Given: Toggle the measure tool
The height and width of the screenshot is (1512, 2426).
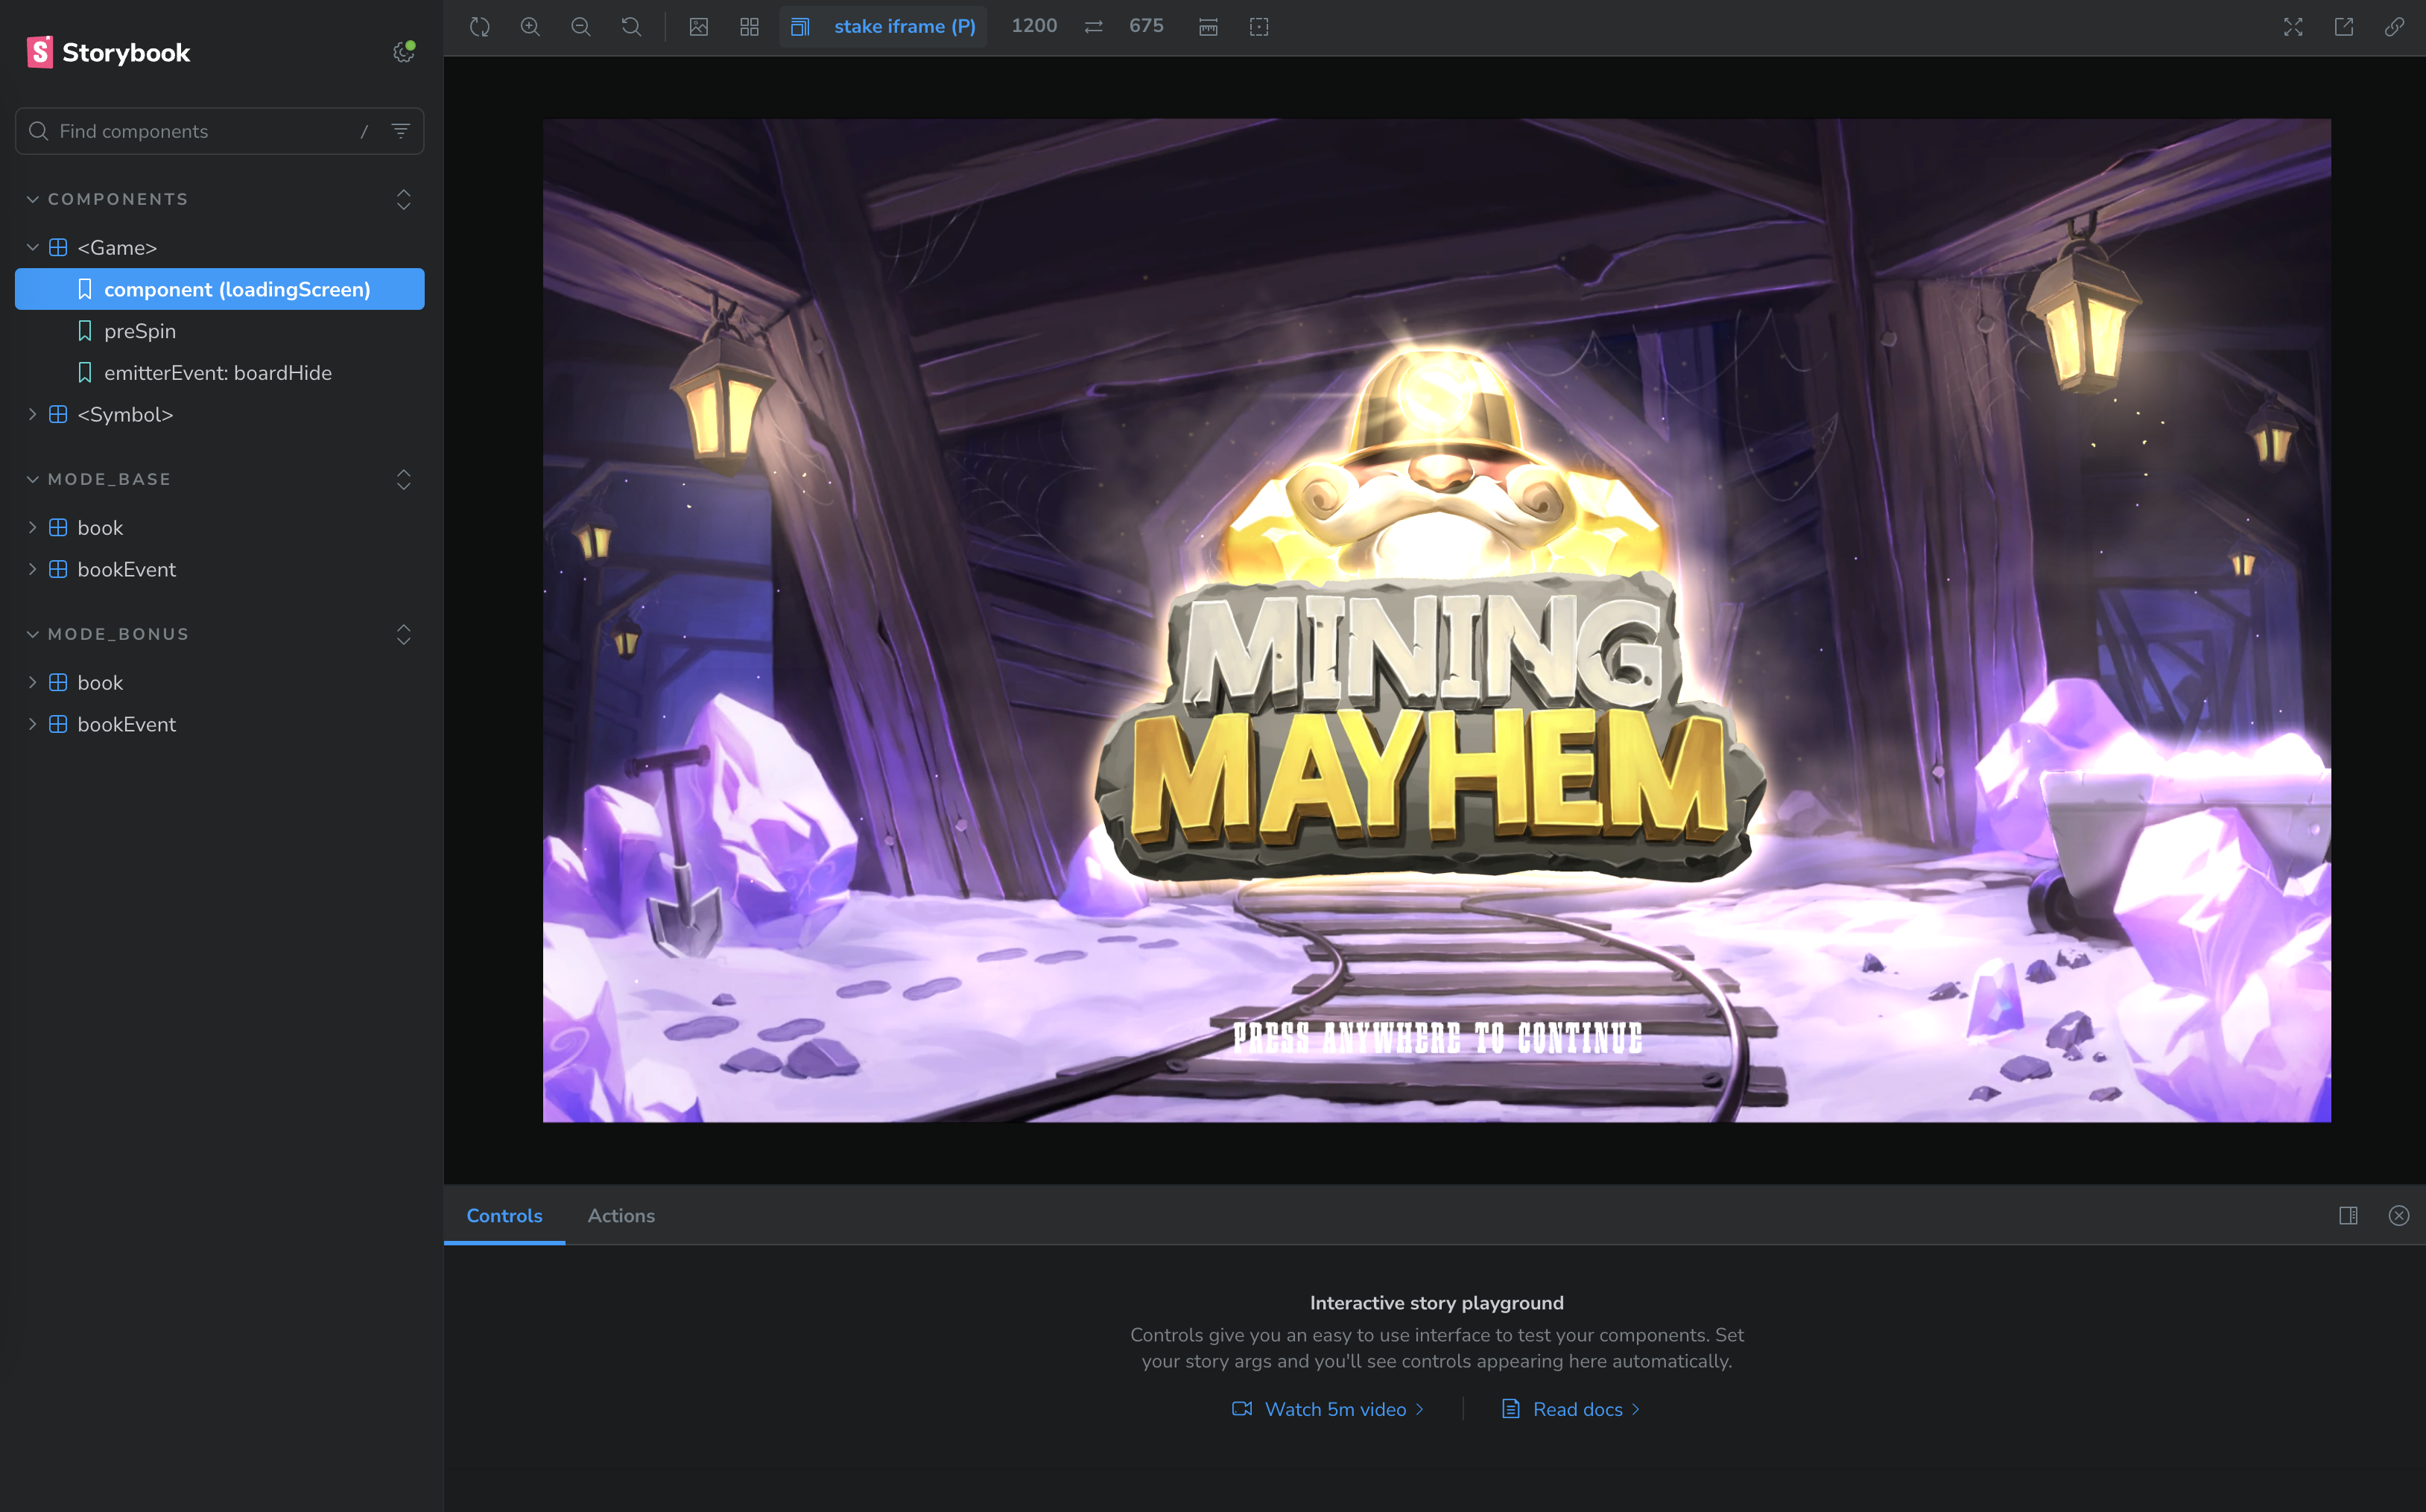Looking at the screenshot, I should [1209, 27].
